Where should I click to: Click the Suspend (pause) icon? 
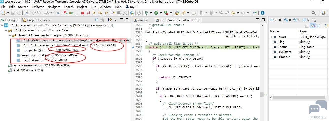pyautogui.click(x=77, y=13)
